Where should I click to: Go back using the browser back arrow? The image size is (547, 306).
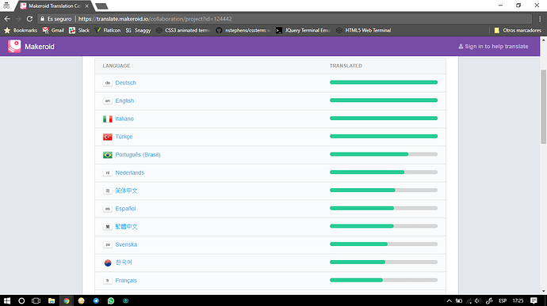tap(7, 19)
